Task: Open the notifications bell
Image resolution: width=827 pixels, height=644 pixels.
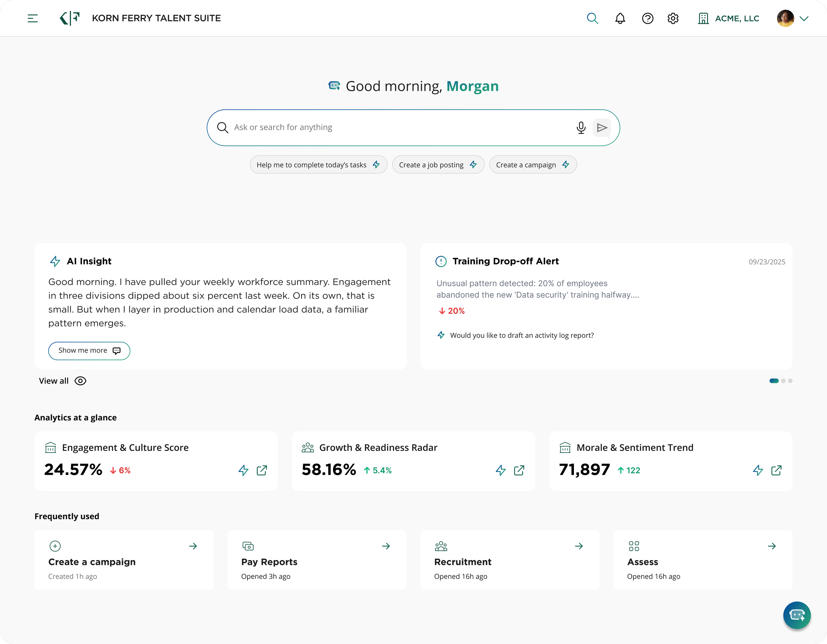Action: pyautogui.click(x=620, y=18)
